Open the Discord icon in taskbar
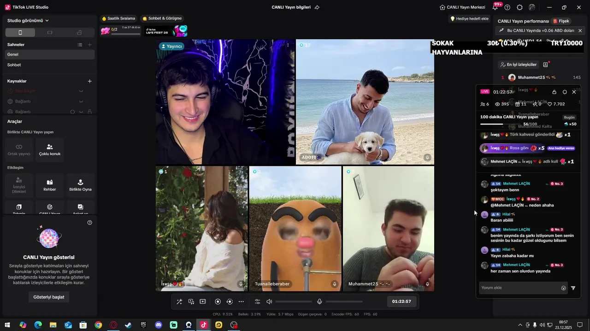 pyautogui.click(x=159, y=325)
